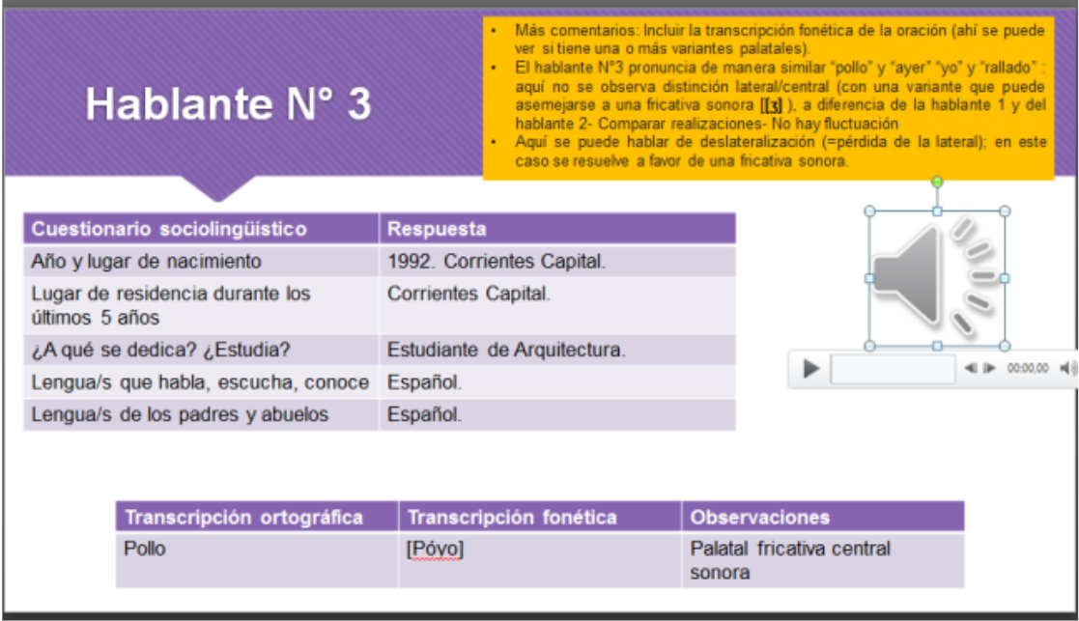Click the audio timestamp 00:00.00
The width and height of the screenshot is (1079, 621).
pyautogui.click(x=1028, y=368)
